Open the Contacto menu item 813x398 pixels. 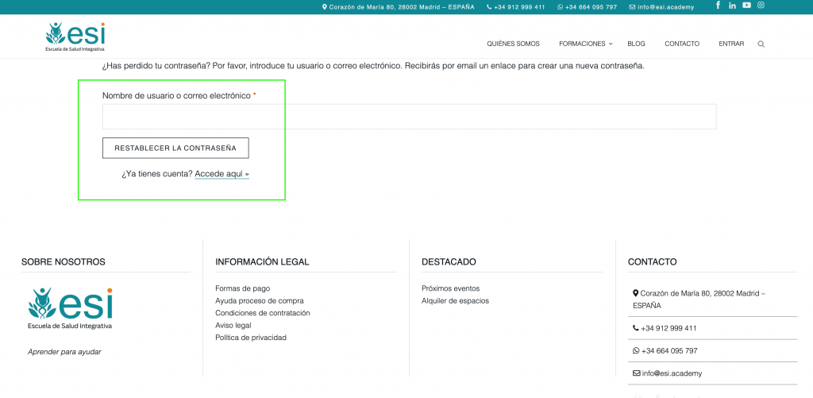682,44
